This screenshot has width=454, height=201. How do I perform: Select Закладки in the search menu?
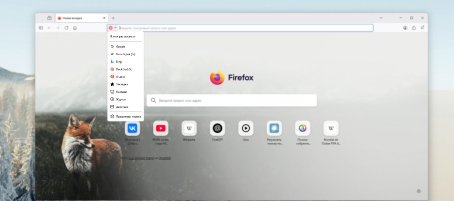tap(122, 84)
